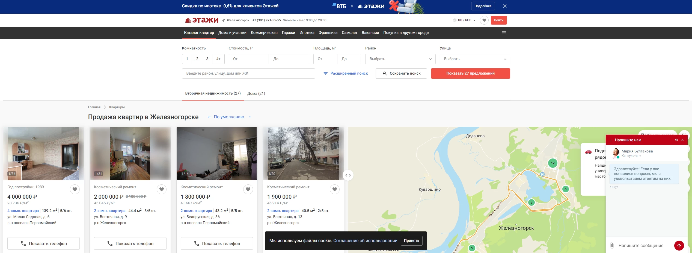Add the 4 000 000 ₽ apartment to favorites
The image size is (692, 253).
(x=75, y=189)
